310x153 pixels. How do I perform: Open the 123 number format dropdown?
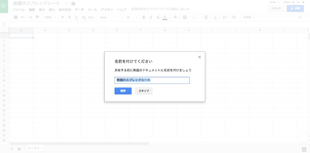(x=91, y=17)
